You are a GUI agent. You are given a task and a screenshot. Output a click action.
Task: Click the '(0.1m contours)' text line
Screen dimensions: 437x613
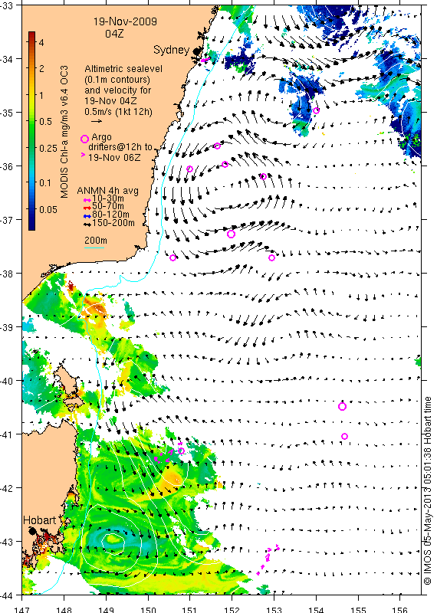coord(117,80)
